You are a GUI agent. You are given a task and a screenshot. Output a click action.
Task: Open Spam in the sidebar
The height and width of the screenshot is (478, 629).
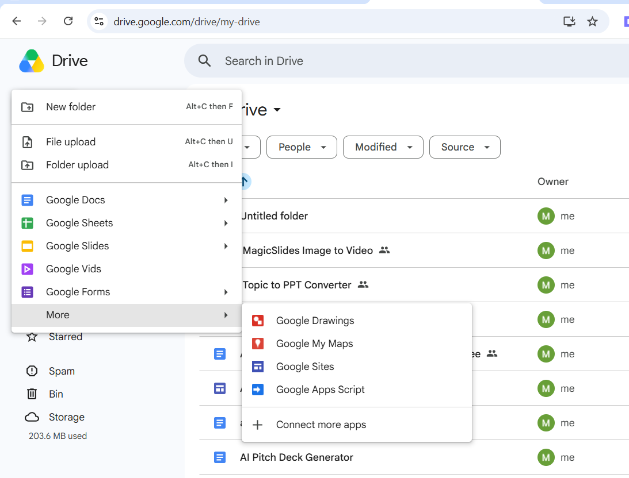click(x=62, y=371)
